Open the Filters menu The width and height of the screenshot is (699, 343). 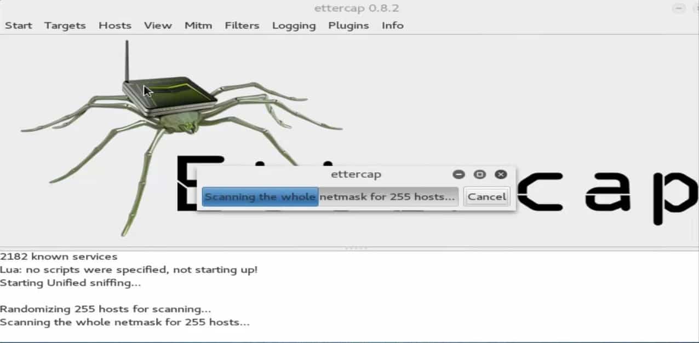242,25
